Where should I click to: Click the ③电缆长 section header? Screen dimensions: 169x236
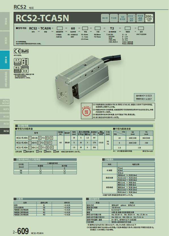(x=129, y=159)
